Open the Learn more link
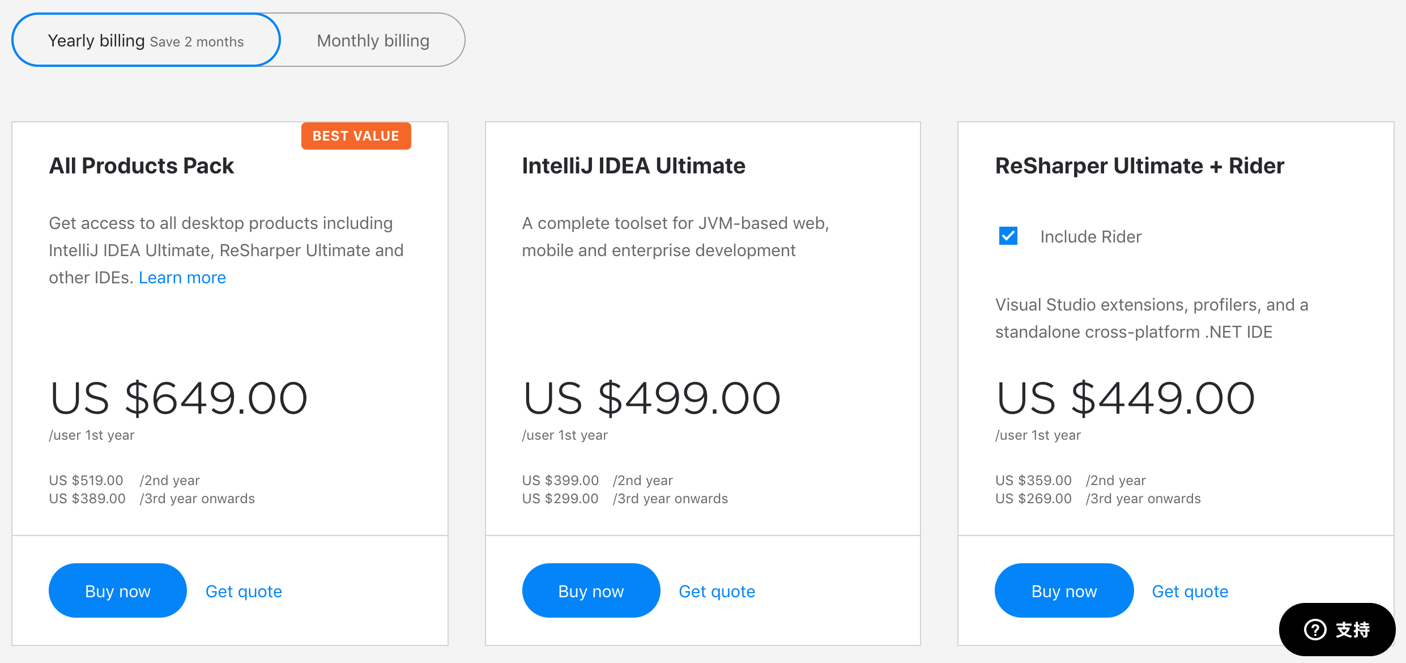The height and width of the screenshot is (663, 1406). [x=182, y=278]
